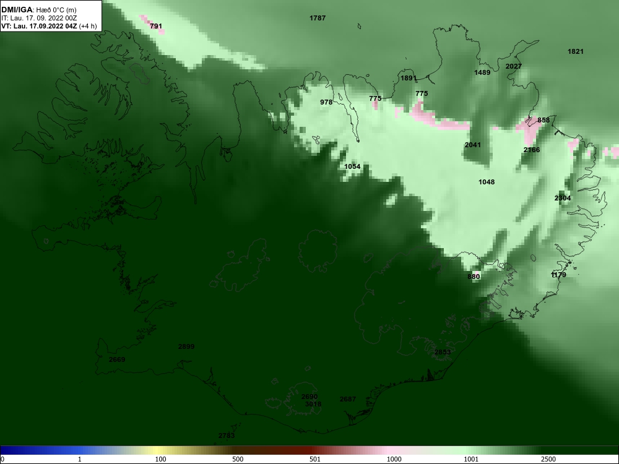619x464 pixels.
Task: Click the colorbar tick label 1000
Action: tap(394, 459)
